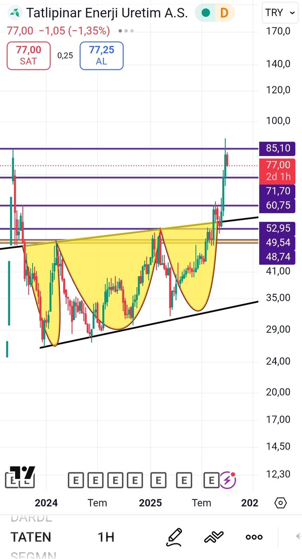
Task: Tap the 2024 label on time axis
Action: pyautogui.click(x=46, y=503)
